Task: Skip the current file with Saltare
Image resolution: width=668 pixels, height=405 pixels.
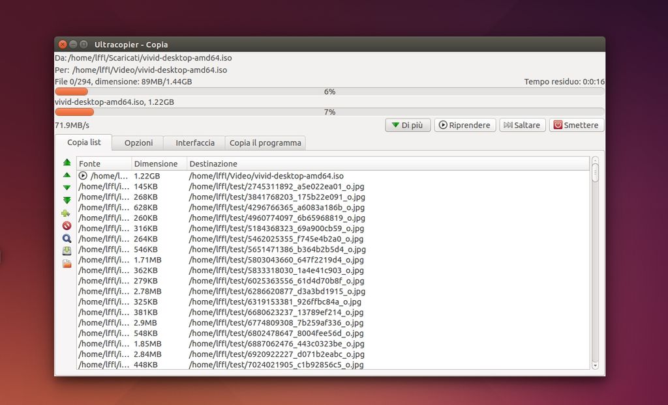Action: (521, 125)
